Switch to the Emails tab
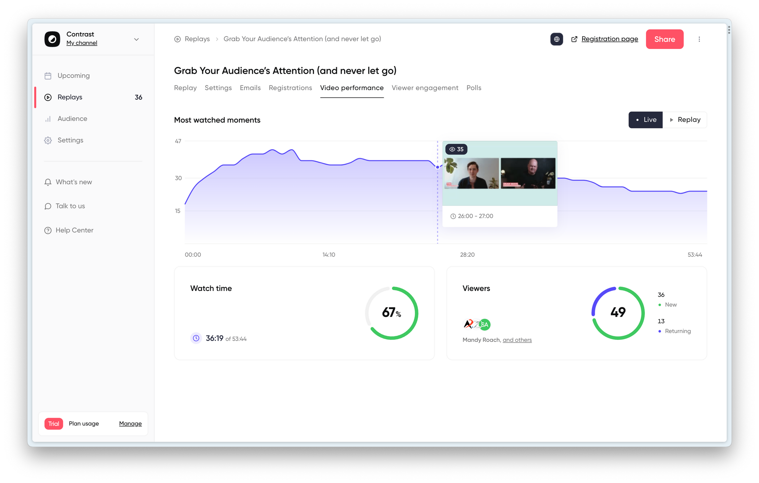759x483 pixels. 250,88
